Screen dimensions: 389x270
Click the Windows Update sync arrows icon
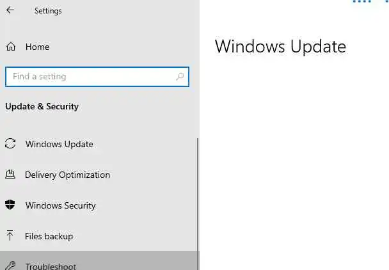point(10,144)
